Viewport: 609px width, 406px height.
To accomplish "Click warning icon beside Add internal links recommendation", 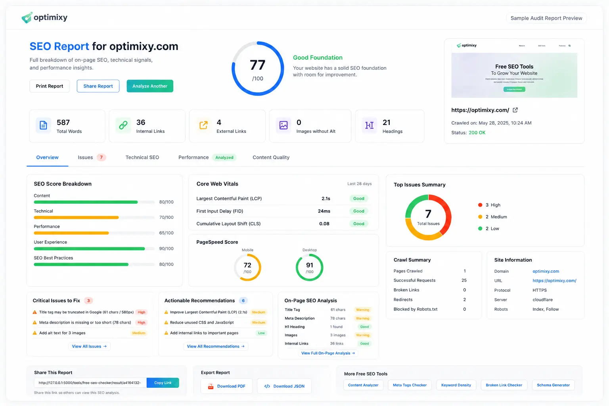I will (167, 333).
